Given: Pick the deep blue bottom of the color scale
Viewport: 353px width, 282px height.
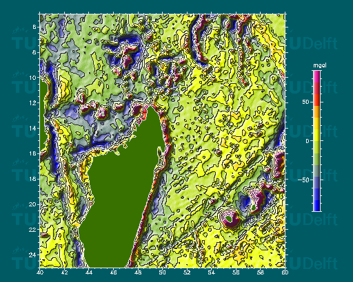Looking at the screenshot, I should 316,205.
